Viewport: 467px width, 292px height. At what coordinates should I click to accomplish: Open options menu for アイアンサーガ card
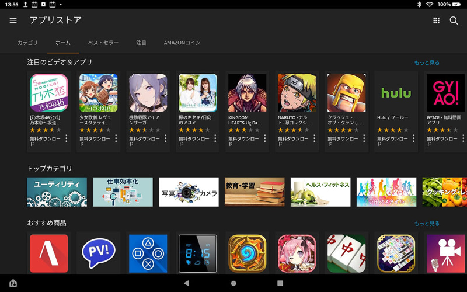(x=166, y=138)
